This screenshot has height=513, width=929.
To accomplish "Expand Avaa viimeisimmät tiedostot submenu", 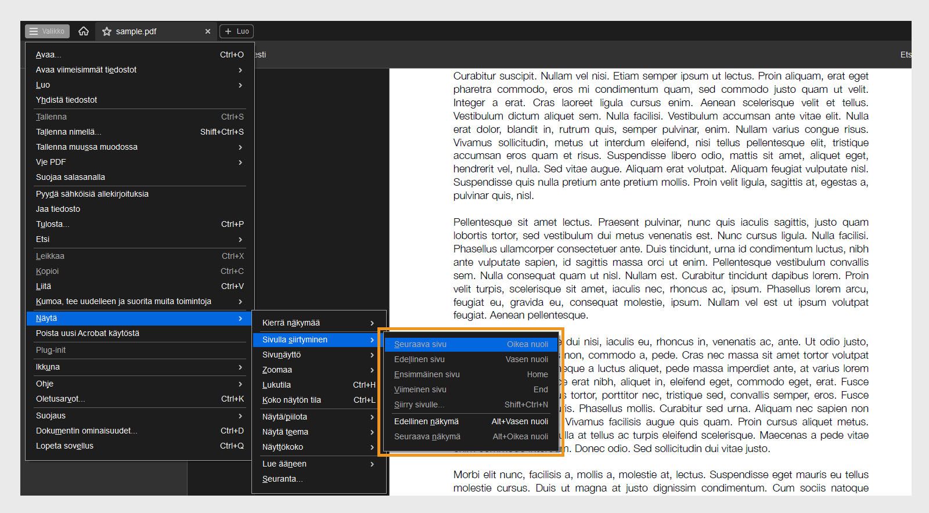I will [139, 70].
